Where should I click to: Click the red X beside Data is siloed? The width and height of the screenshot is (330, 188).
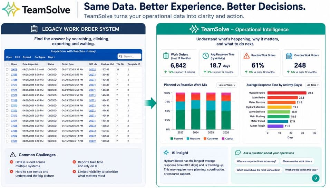[x=12, y=162]
